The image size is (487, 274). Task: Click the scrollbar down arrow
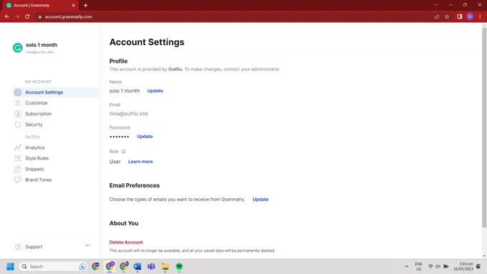tap(484, 256)
